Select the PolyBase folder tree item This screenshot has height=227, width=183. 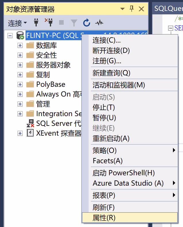click(50, 84)
